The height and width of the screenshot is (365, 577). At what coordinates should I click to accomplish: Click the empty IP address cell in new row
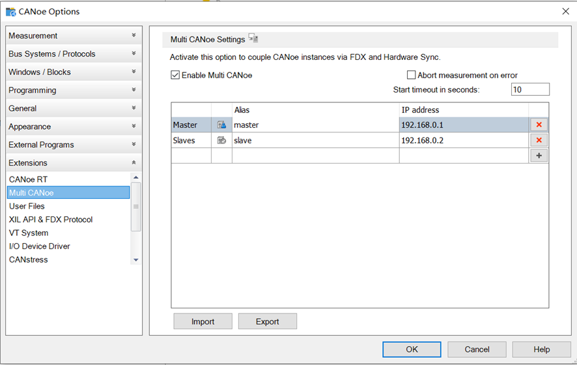[x=464, y=156]
